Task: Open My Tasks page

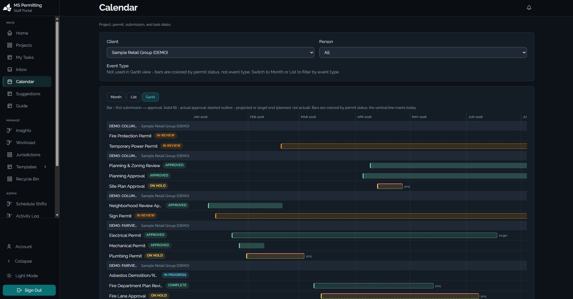Action: tap(27, 57)
